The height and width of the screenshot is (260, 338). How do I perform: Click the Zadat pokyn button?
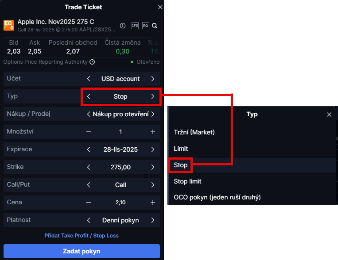(82, 251)
